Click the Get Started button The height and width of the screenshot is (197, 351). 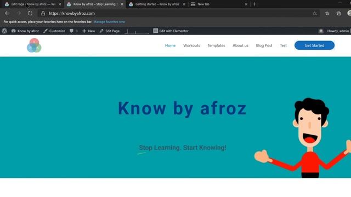point(314,45)
